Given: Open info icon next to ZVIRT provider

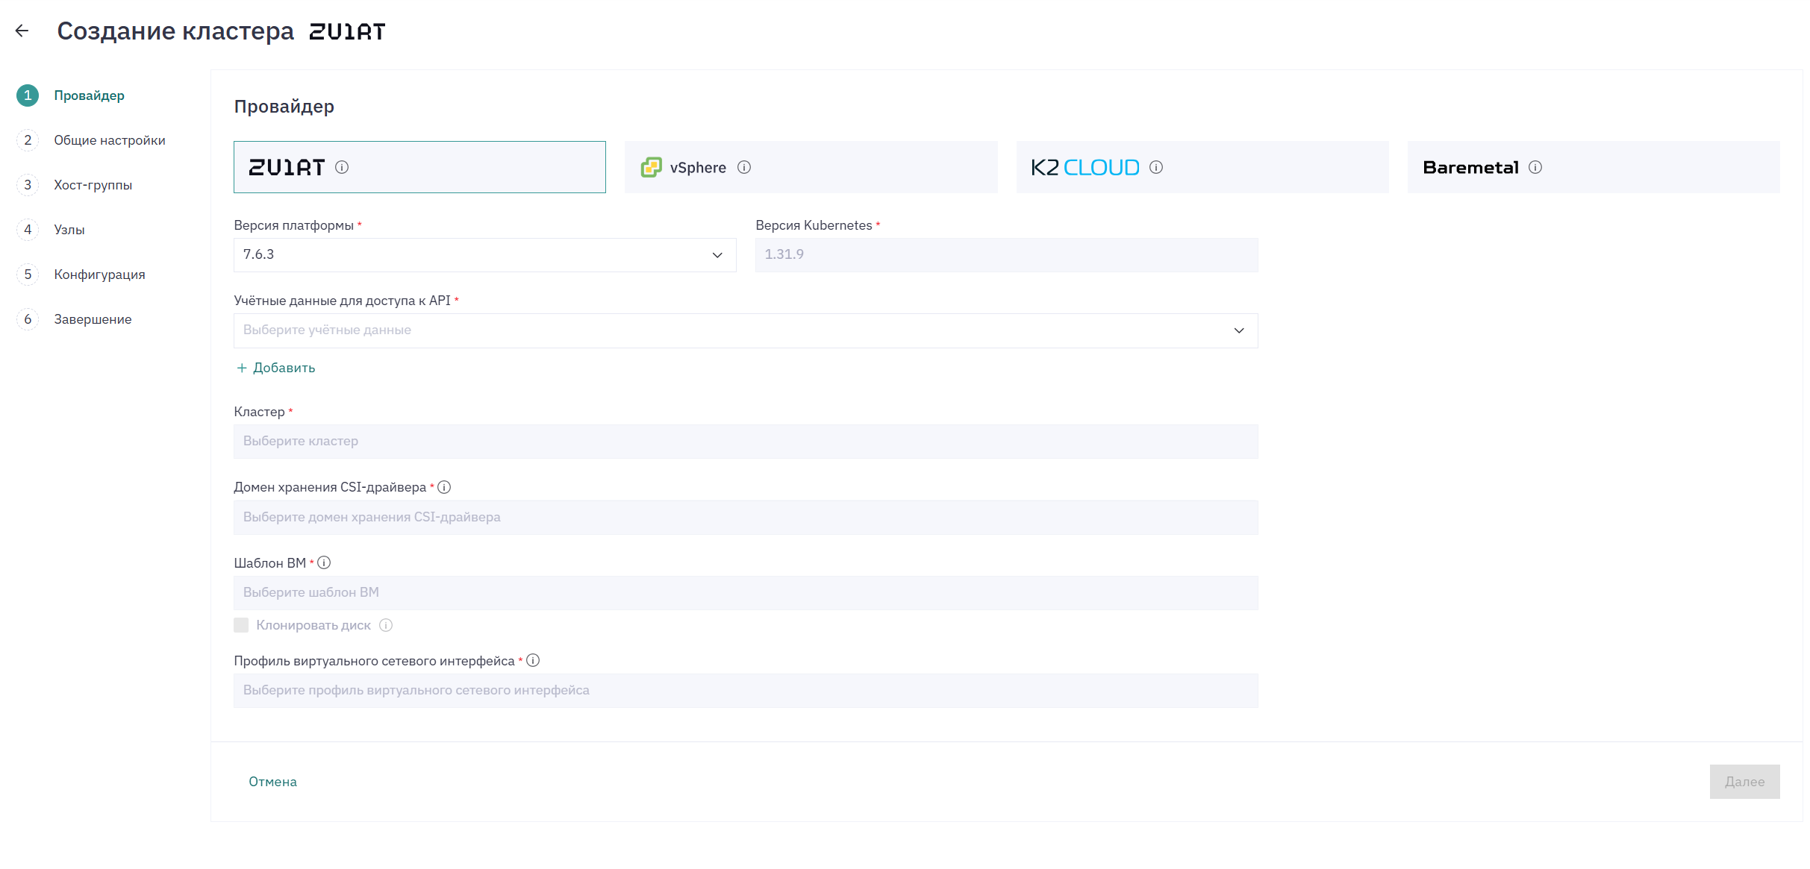Looking at the screenshot, I should pyautogui.click(x=342, y=167).
